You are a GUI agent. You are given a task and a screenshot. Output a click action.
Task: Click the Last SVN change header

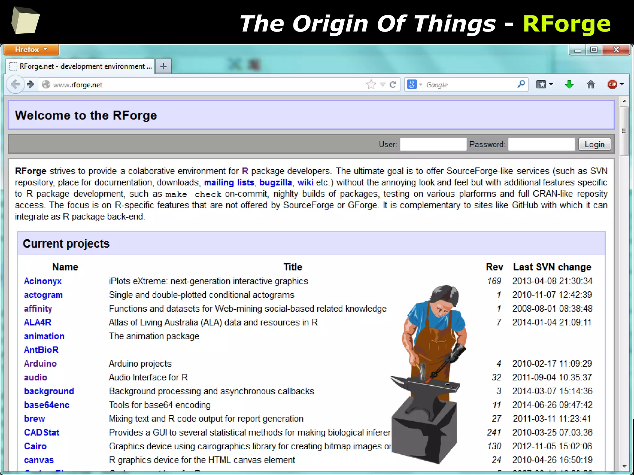tap(552, 267)
